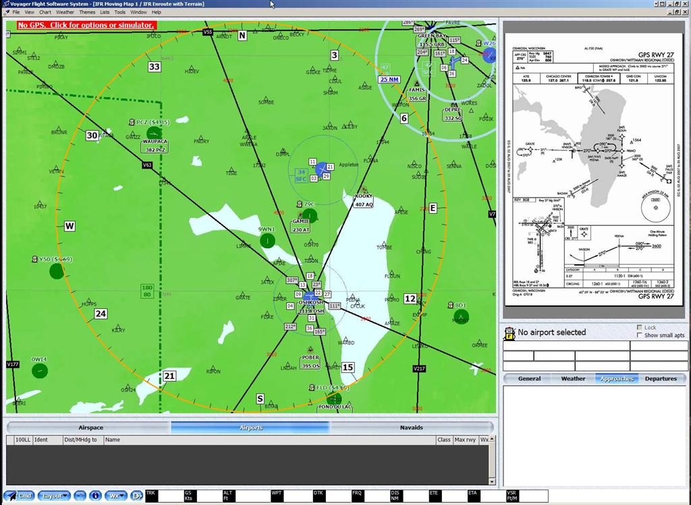Click the Direct-To (D arrow) button

click(136, 496)
